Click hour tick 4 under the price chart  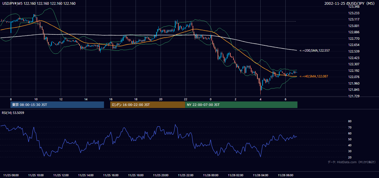[x=261, y=99]
